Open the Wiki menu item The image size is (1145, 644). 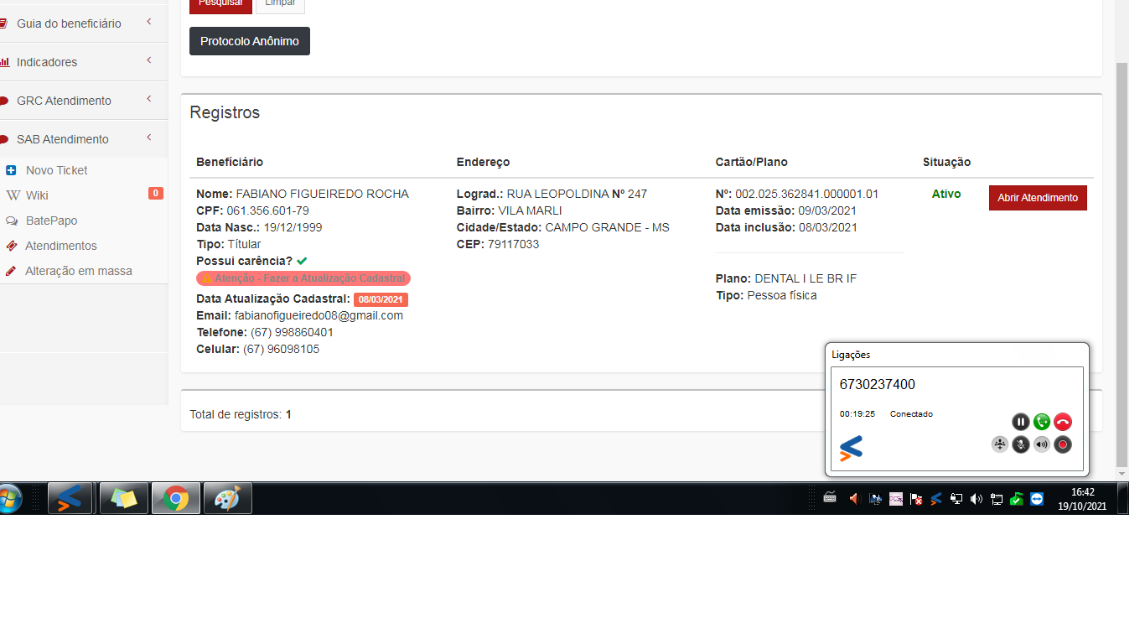[37, 195]
